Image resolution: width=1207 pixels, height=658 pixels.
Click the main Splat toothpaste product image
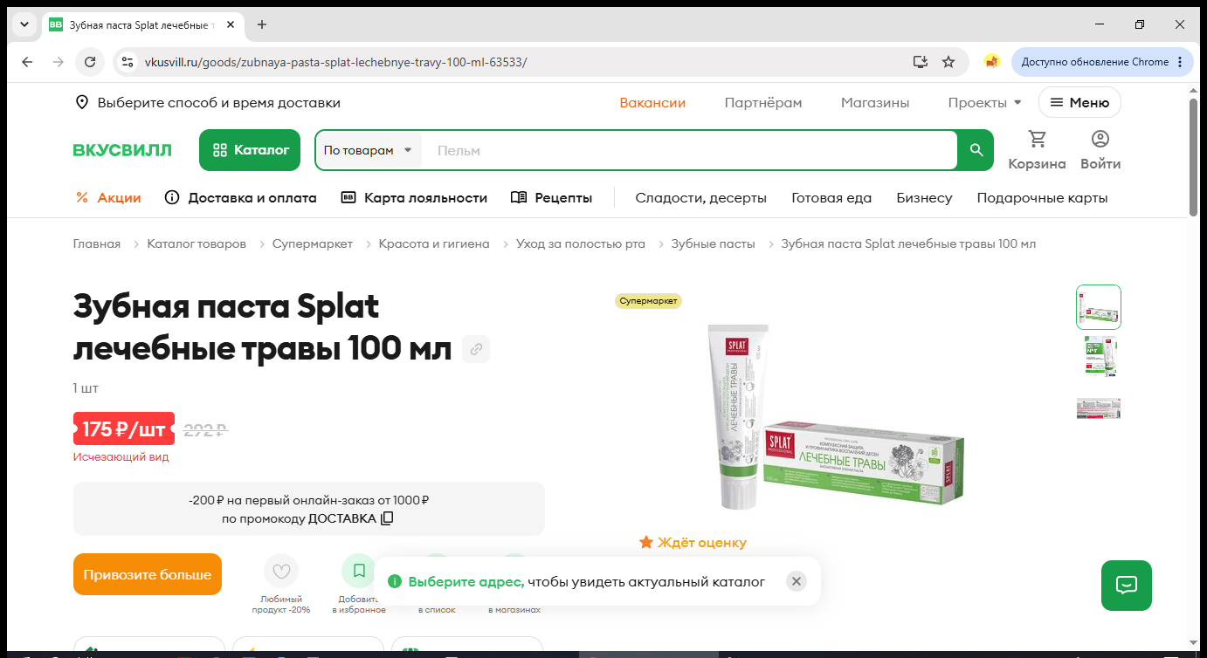pos(838,416)
